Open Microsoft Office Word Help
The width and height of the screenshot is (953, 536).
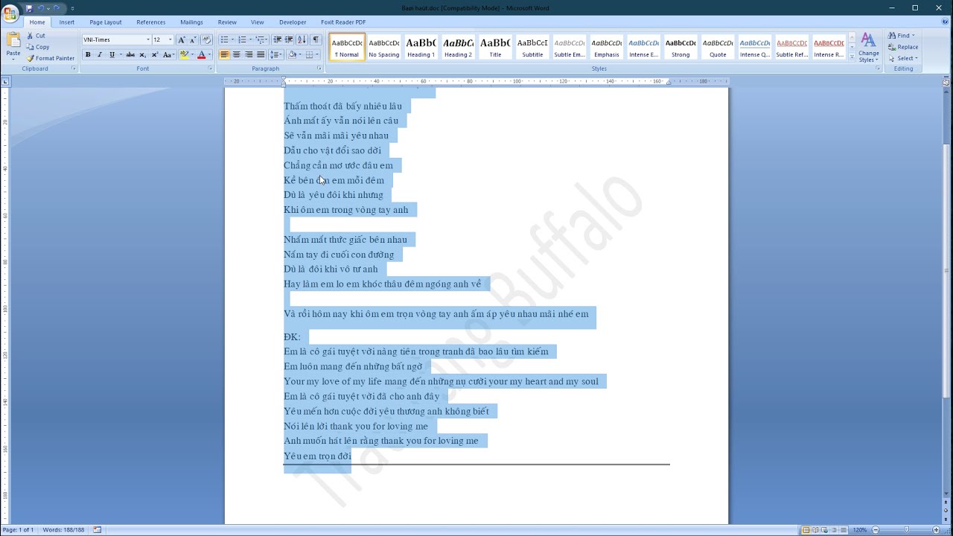945,22
